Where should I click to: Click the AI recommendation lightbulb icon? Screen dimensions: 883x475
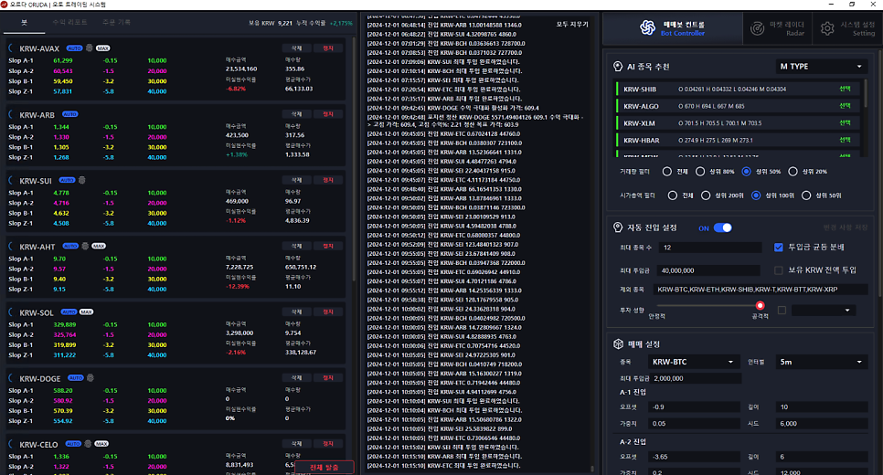618,67
